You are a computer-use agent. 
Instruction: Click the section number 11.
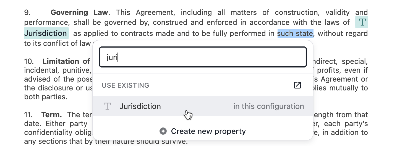click(x=28, y=114)
